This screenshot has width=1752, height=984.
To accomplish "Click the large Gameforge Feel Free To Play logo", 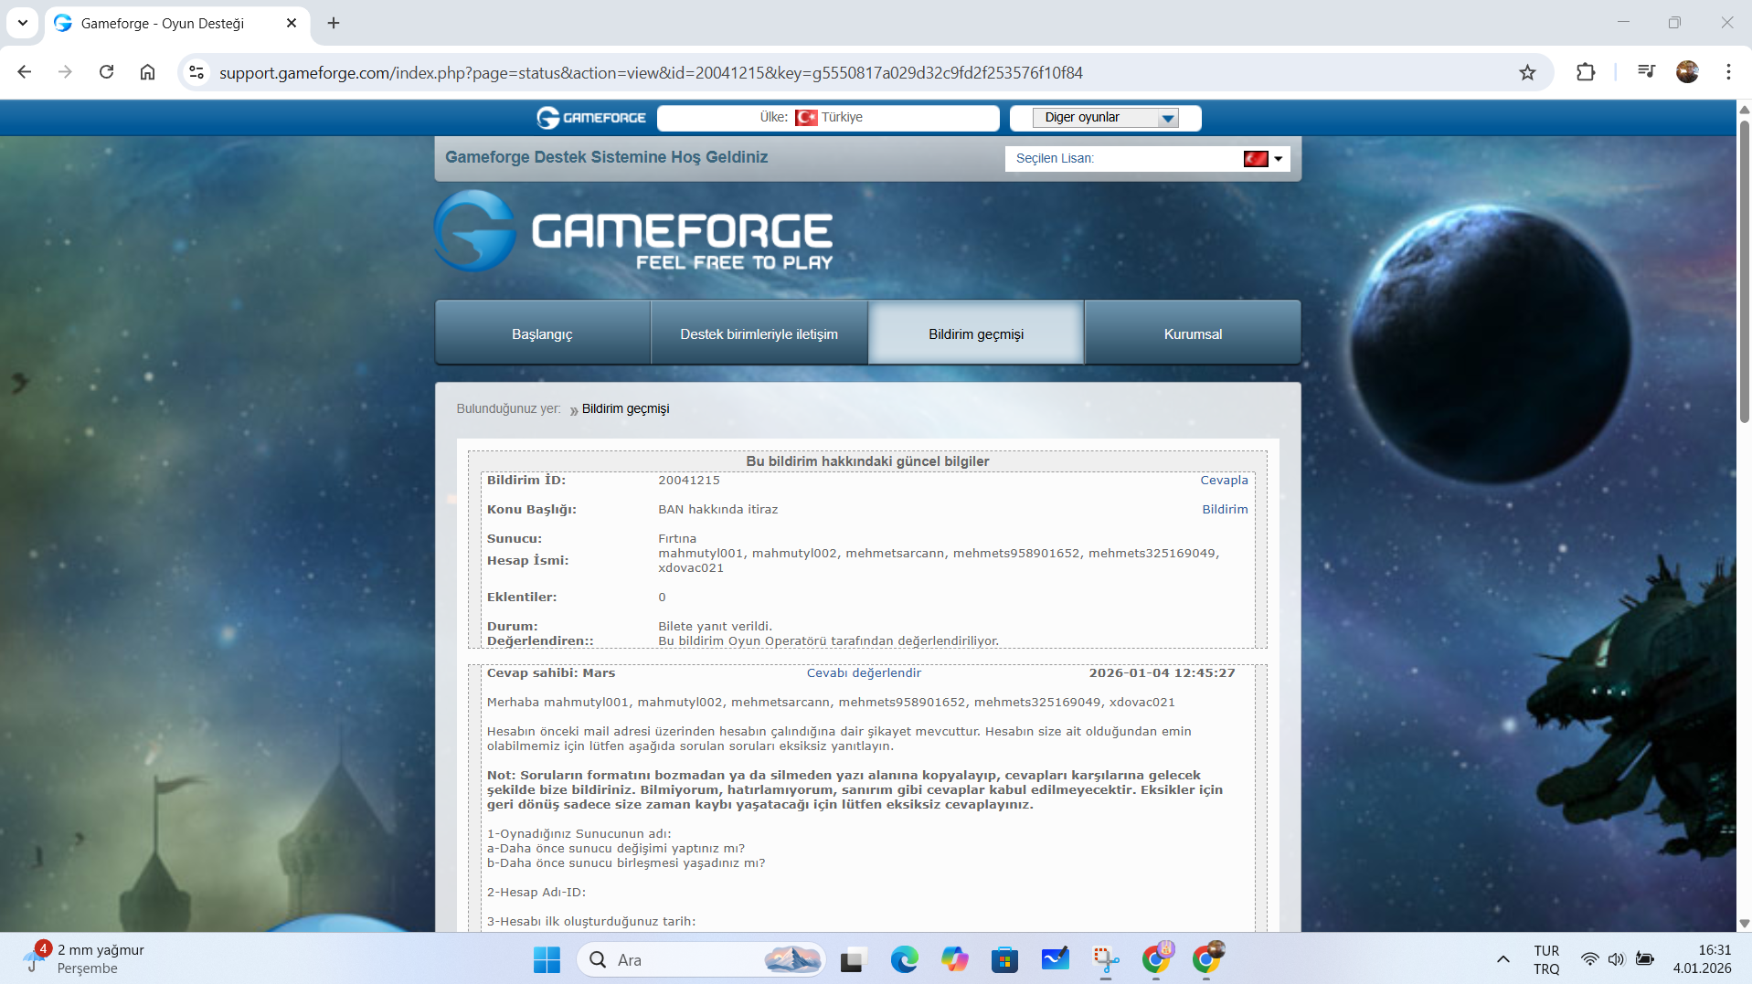I will tap(633, 231).
